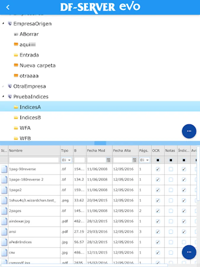
Task: Click the document icon for aindexar.jpg
Action: 4,221
